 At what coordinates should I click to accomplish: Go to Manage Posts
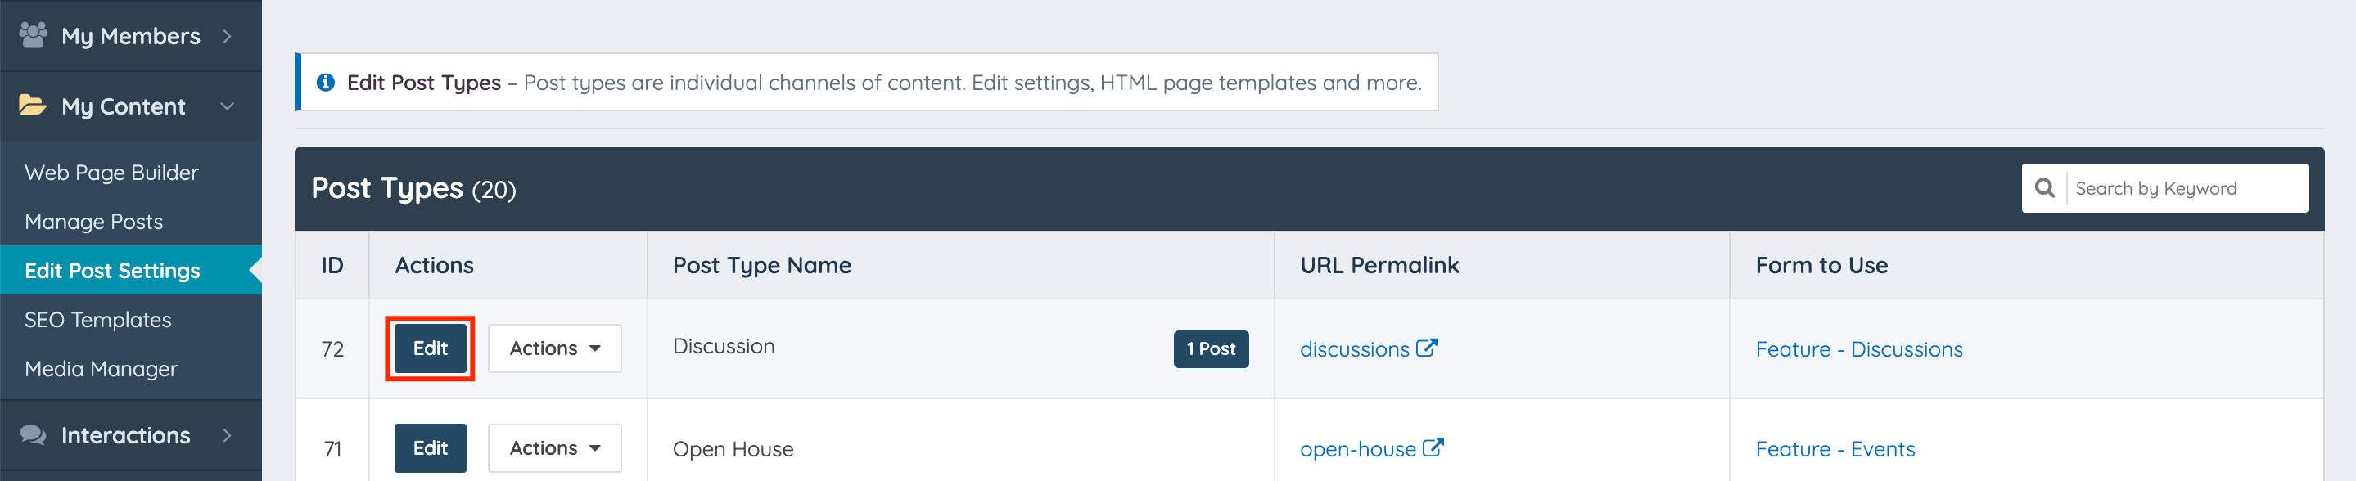coord(94,222)
